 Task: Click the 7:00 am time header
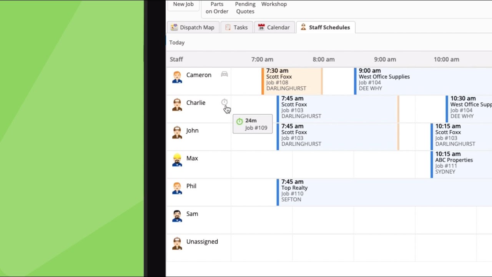[x=262, y=59]
